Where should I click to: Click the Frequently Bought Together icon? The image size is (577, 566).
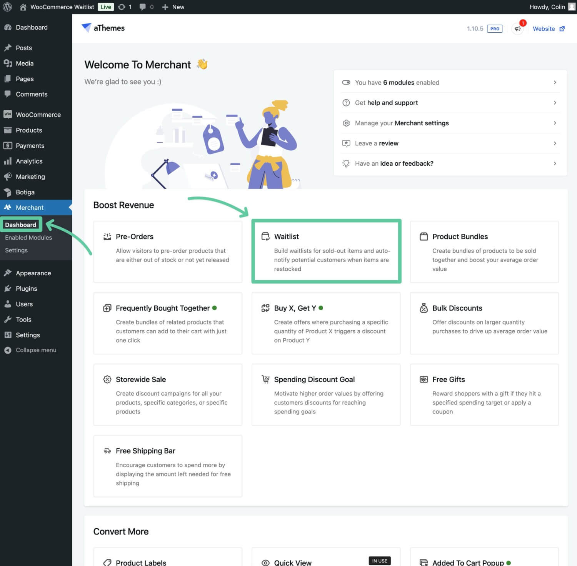click(x=107, y=308)
